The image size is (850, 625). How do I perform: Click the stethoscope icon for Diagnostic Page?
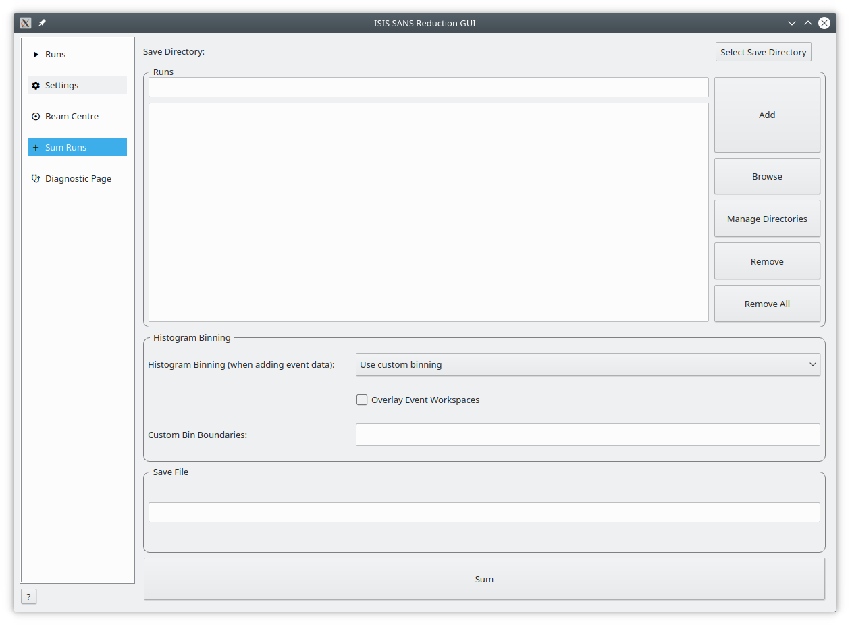[x=36, y=179]
